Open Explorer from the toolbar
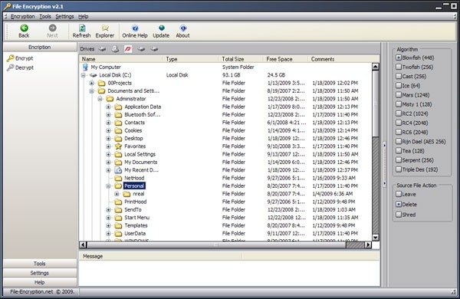 [105, 31]
